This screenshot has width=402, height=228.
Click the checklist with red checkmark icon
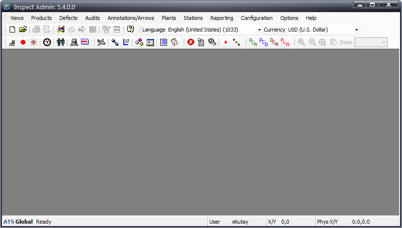174,42
